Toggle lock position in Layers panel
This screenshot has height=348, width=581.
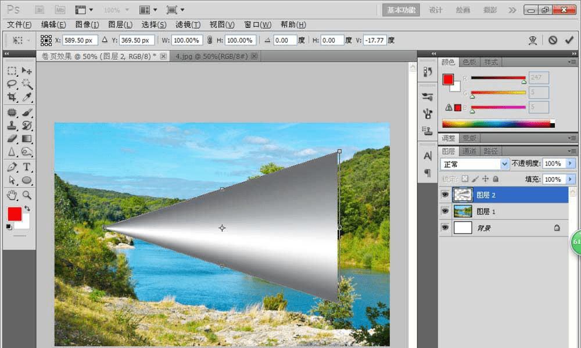click(x=485, y=179)
